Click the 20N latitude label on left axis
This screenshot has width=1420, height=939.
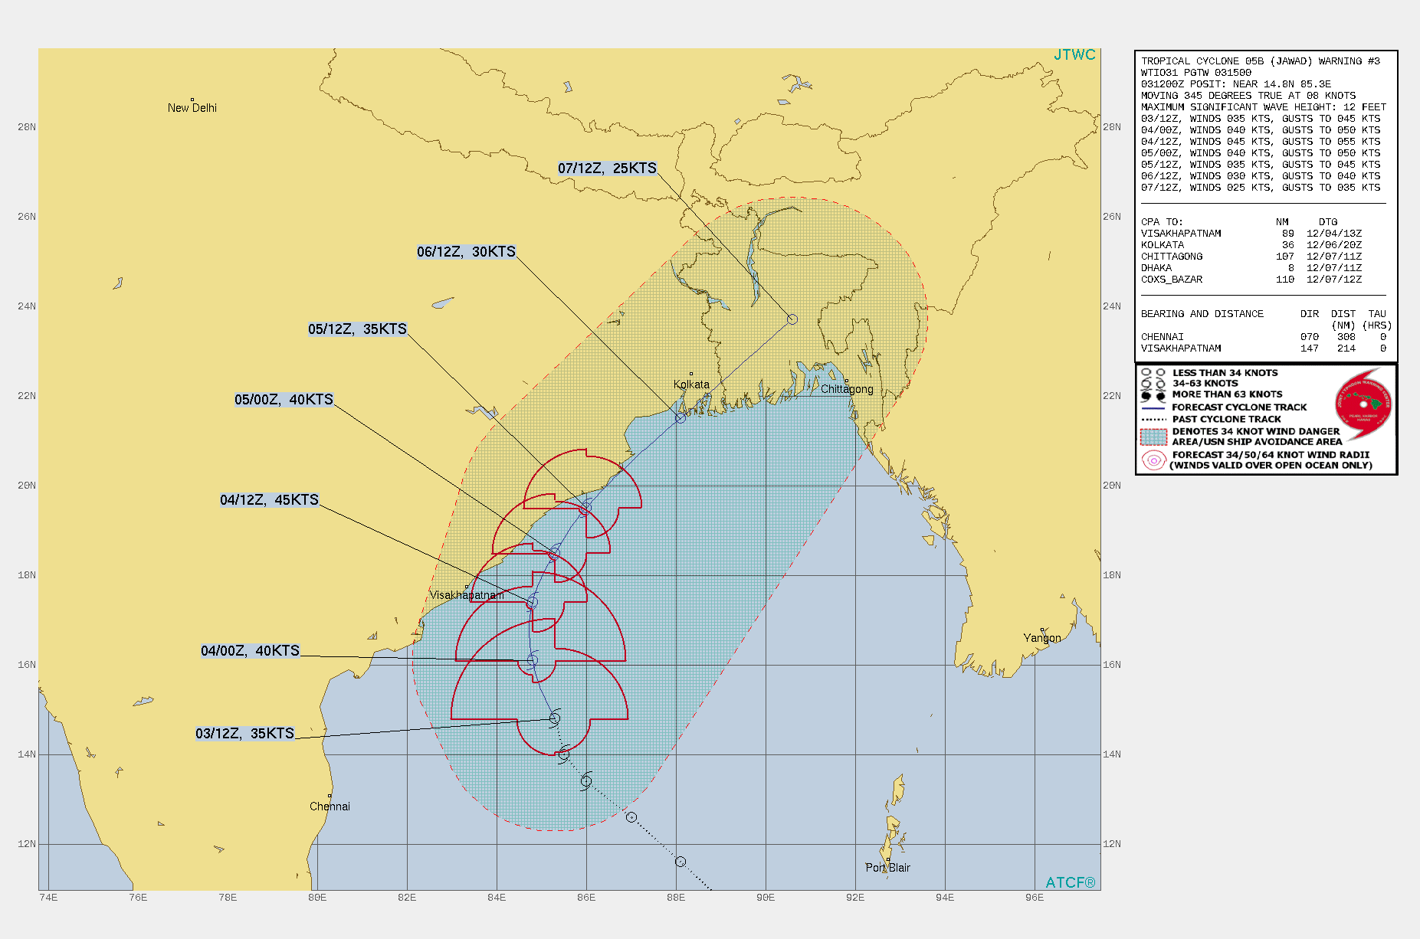(27, 486)
